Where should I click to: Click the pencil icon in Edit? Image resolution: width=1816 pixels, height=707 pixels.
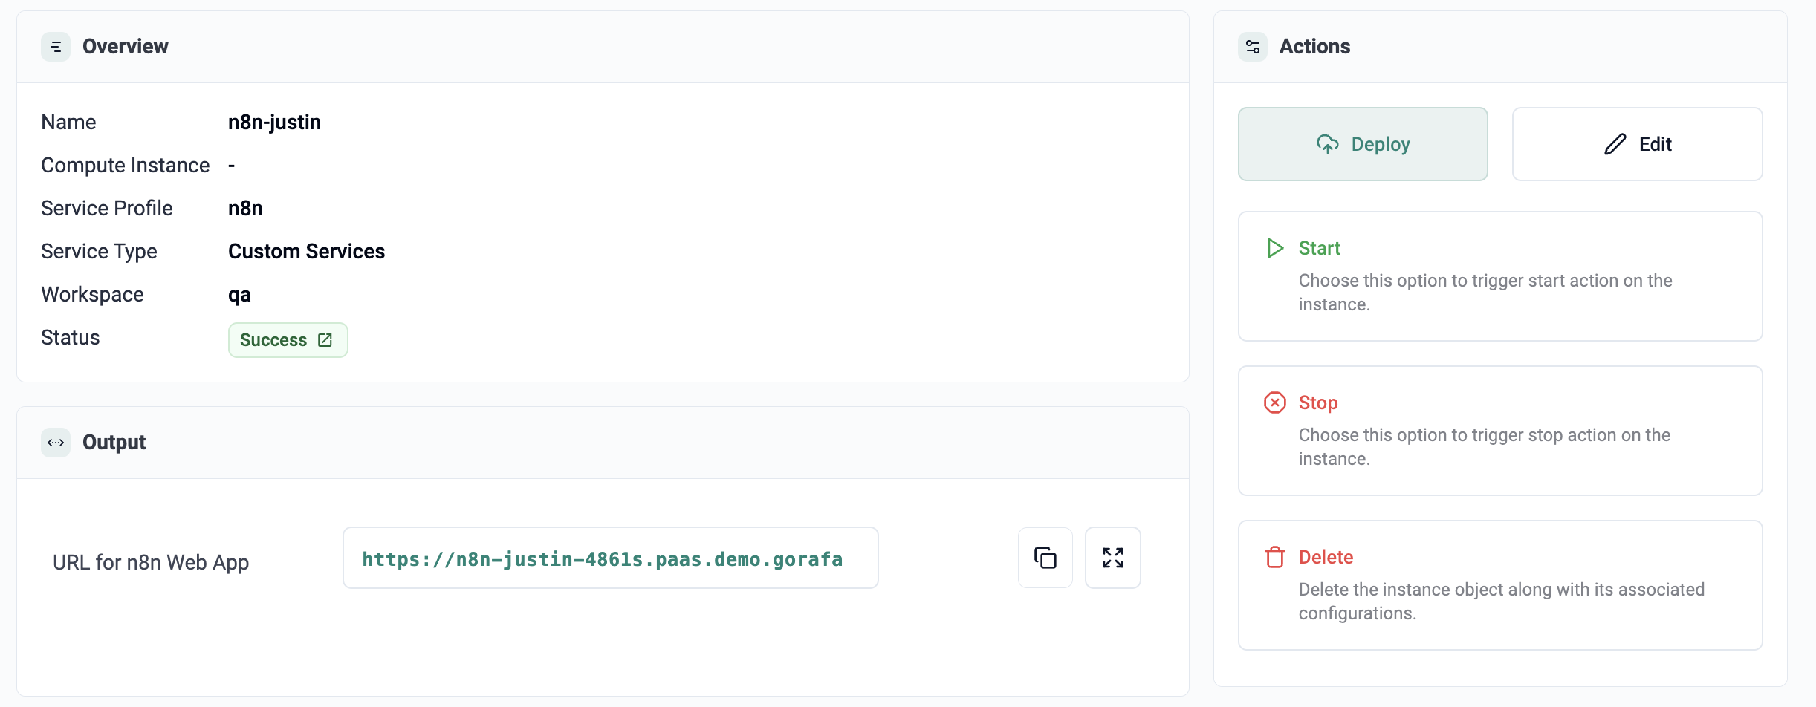coord(1615,144)
